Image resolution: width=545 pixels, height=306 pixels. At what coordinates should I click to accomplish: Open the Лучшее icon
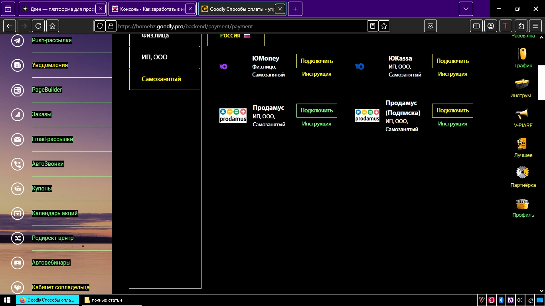tap(523, 144)
